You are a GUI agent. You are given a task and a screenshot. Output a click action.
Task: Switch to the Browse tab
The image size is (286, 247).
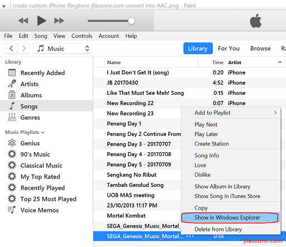[260, 49]
